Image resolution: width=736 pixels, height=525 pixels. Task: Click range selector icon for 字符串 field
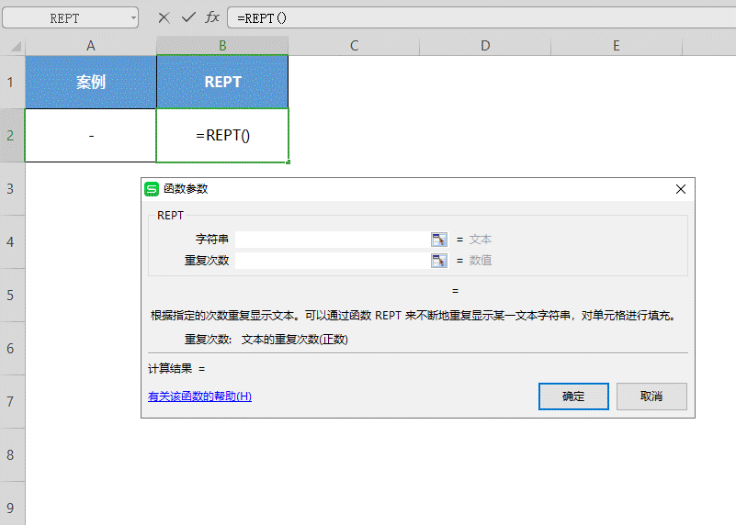point(439,240)
